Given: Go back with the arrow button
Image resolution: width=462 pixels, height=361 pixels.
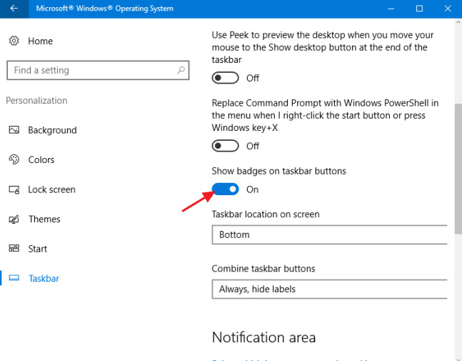Looking at the screenshot, I should [x=14, y=9].
